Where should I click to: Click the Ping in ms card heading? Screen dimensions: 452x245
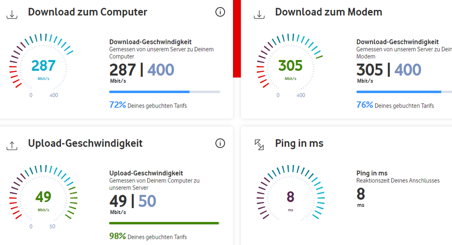click(x=299, y=143)
